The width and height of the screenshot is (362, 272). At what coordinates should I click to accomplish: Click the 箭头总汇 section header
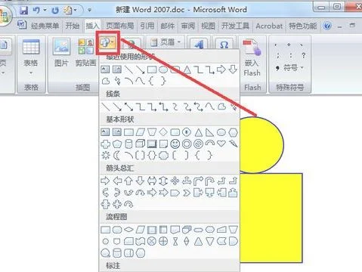click(120, 168)
